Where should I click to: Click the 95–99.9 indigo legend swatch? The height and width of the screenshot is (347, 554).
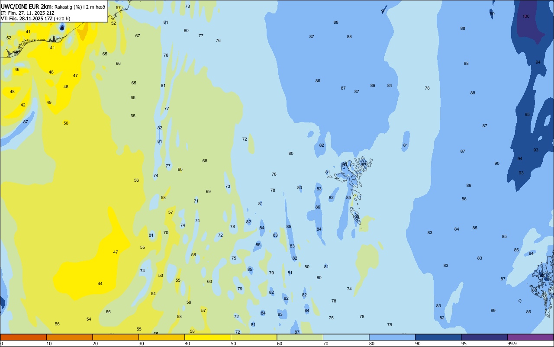[x=484, y=337]
